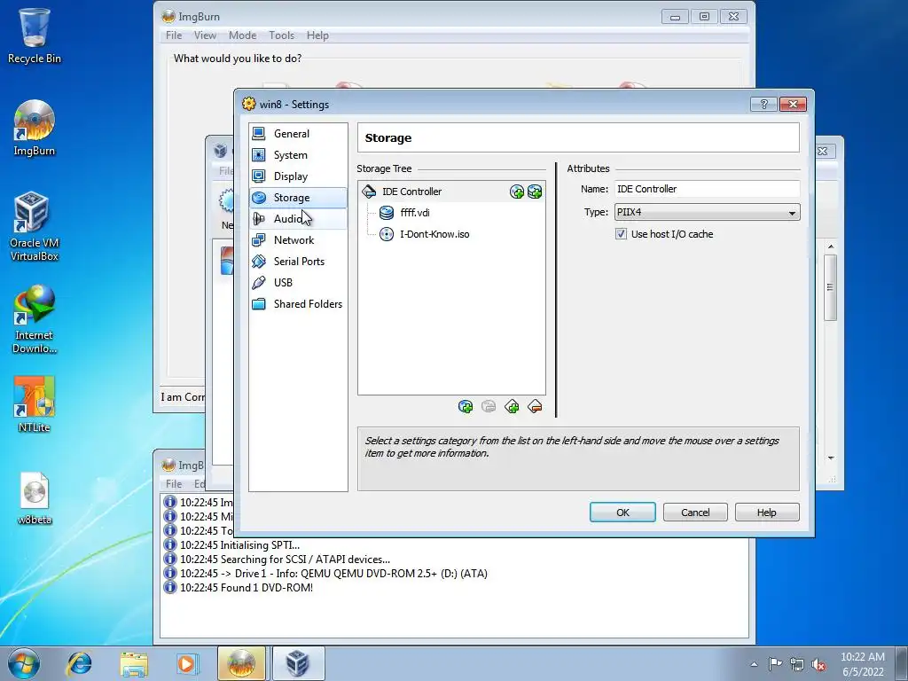Click the taskbar clock showing 10:22 AM
This screenshot has width=908, height=681.
coord(863,663)
